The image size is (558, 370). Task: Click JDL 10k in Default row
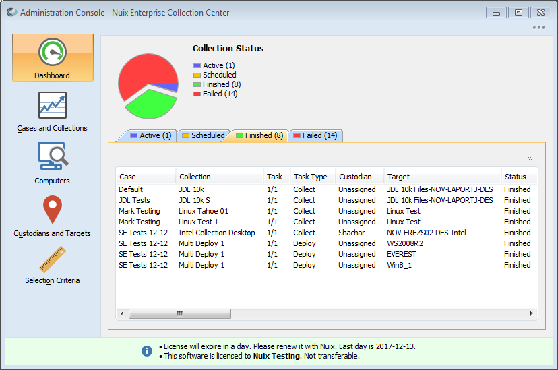click(x=191, y=189)
